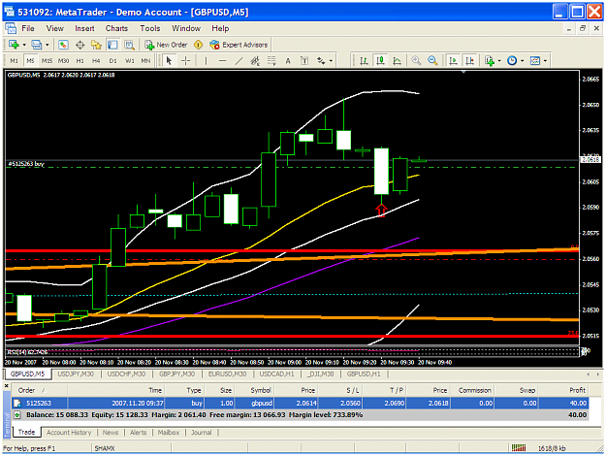Click the connection status bars icon
This screenshot has height=456, width=606.
(x=519, y=448)
